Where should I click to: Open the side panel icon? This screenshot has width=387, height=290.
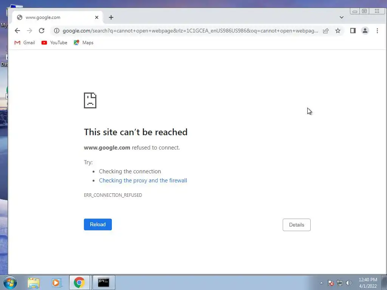click(353, 31)
